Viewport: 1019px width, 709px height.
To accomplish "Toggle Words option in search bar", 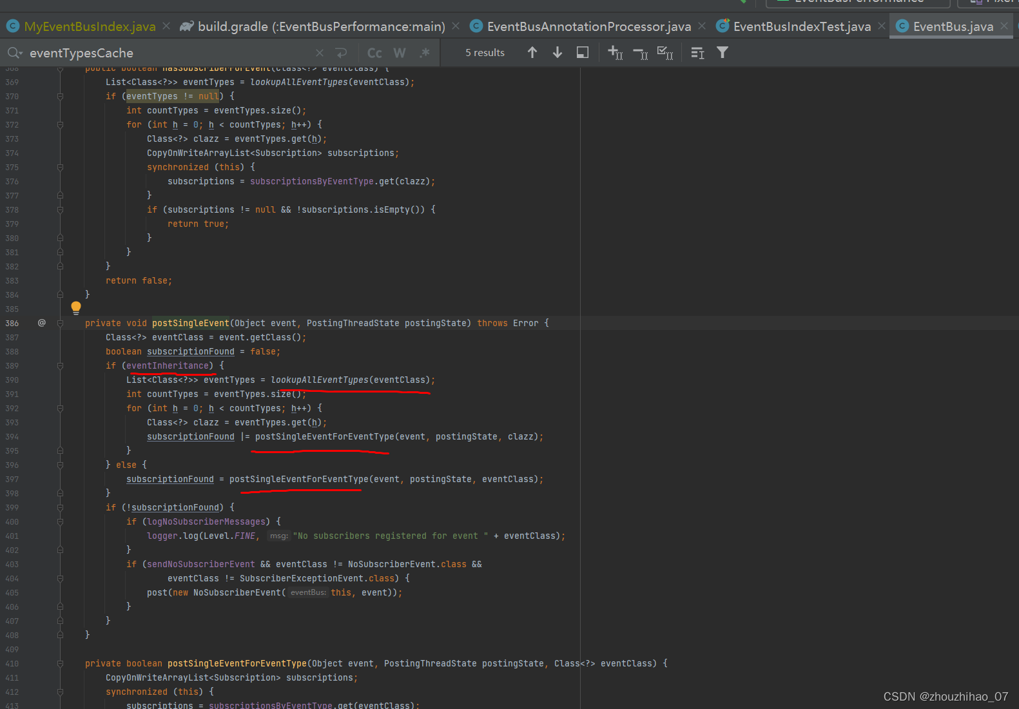I will pyautogui.click(x=400, y=53).
